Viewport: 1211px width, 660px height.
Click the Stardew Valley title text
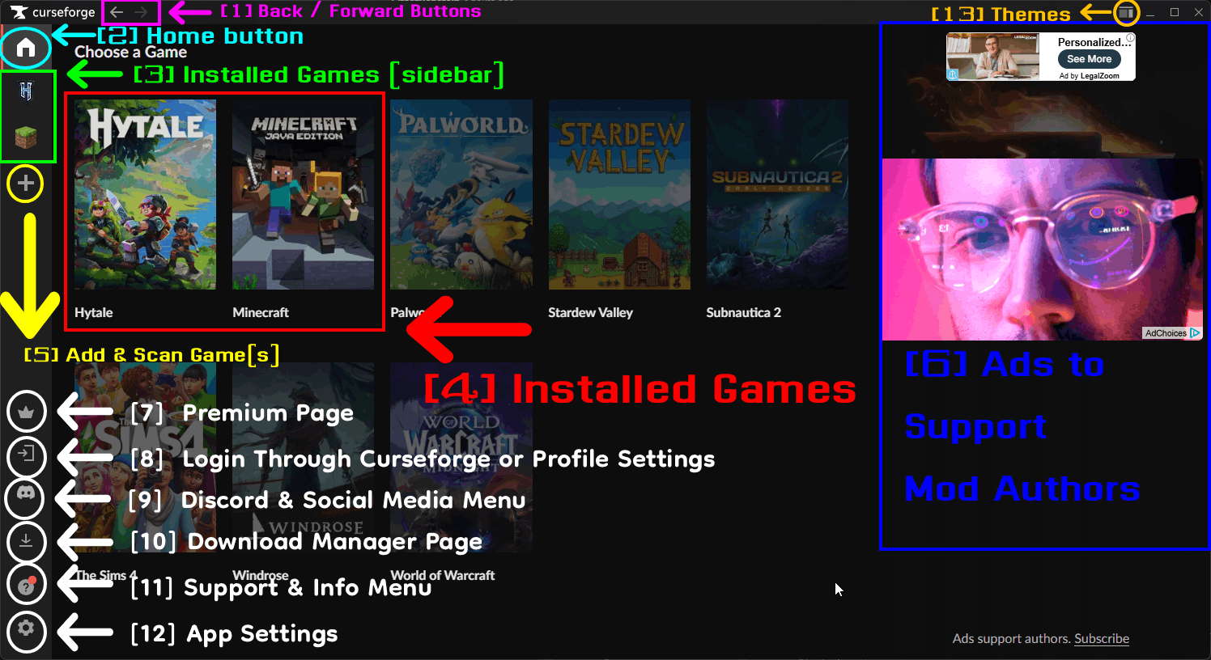coord(590,313)
